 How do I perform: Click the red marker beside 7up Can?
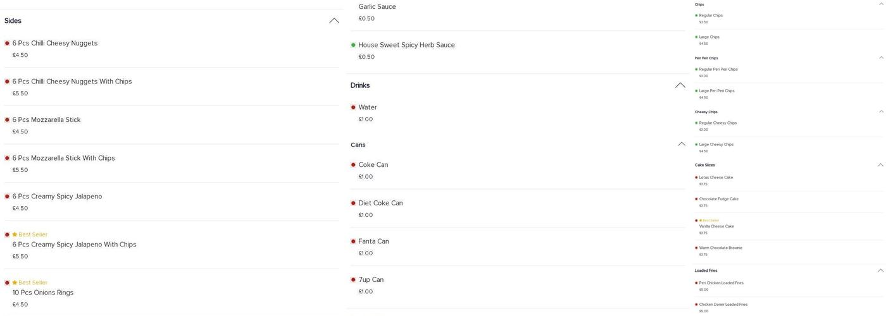click(x=353, y=280)
